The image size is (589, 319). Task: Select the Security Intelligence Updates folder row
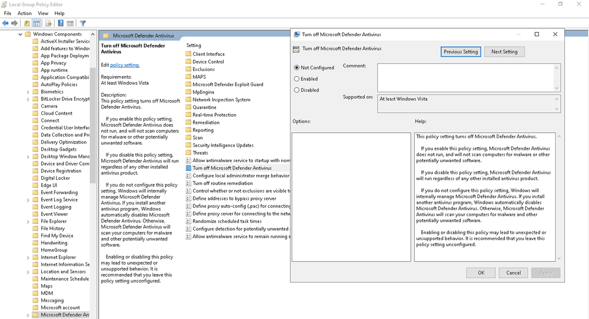point(223,145)
